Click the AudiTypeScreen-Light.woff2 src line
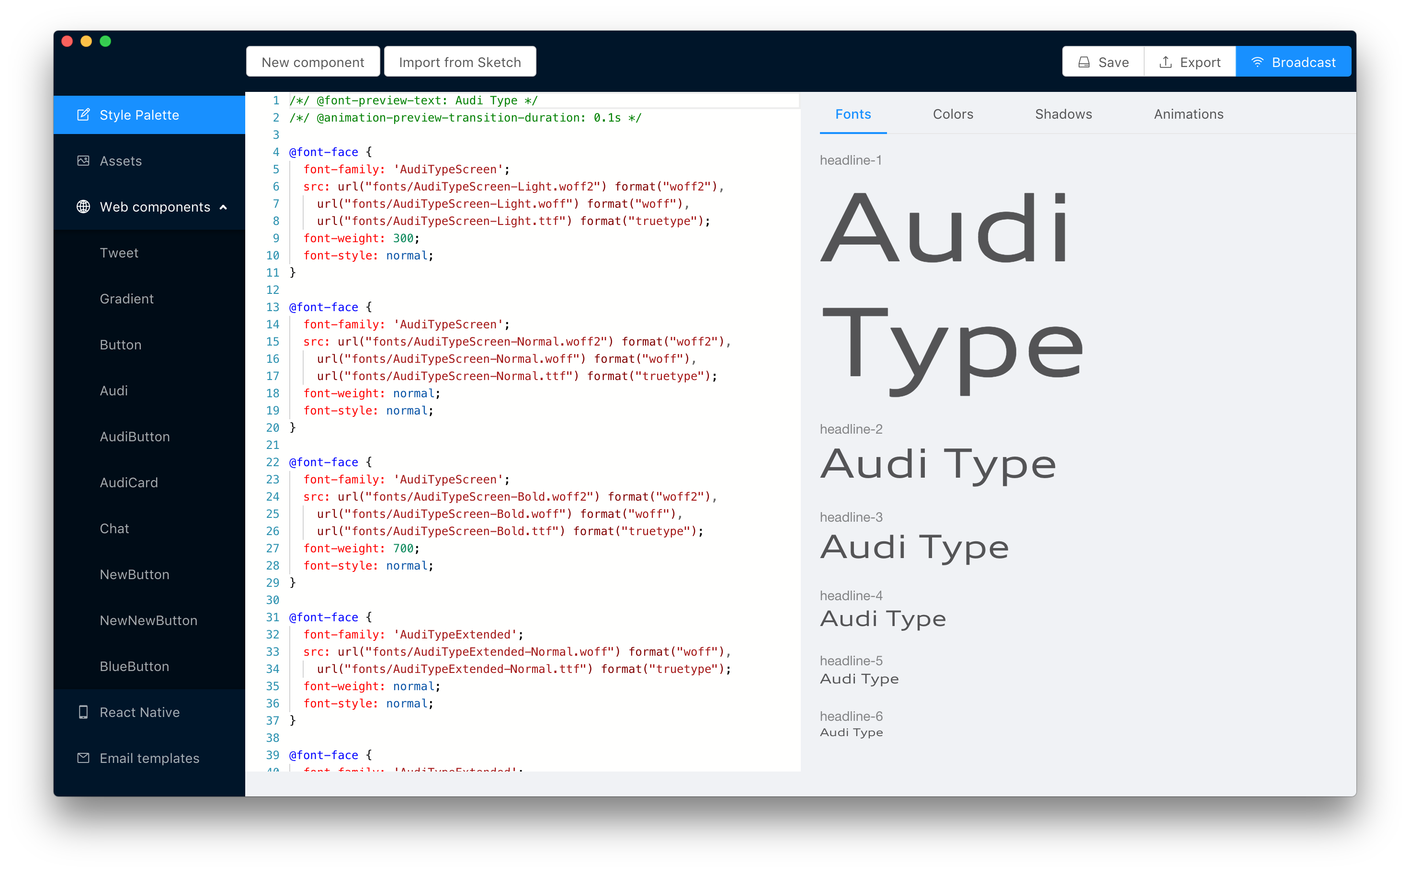Screen dimensions: 1410x873 [513, 187]
